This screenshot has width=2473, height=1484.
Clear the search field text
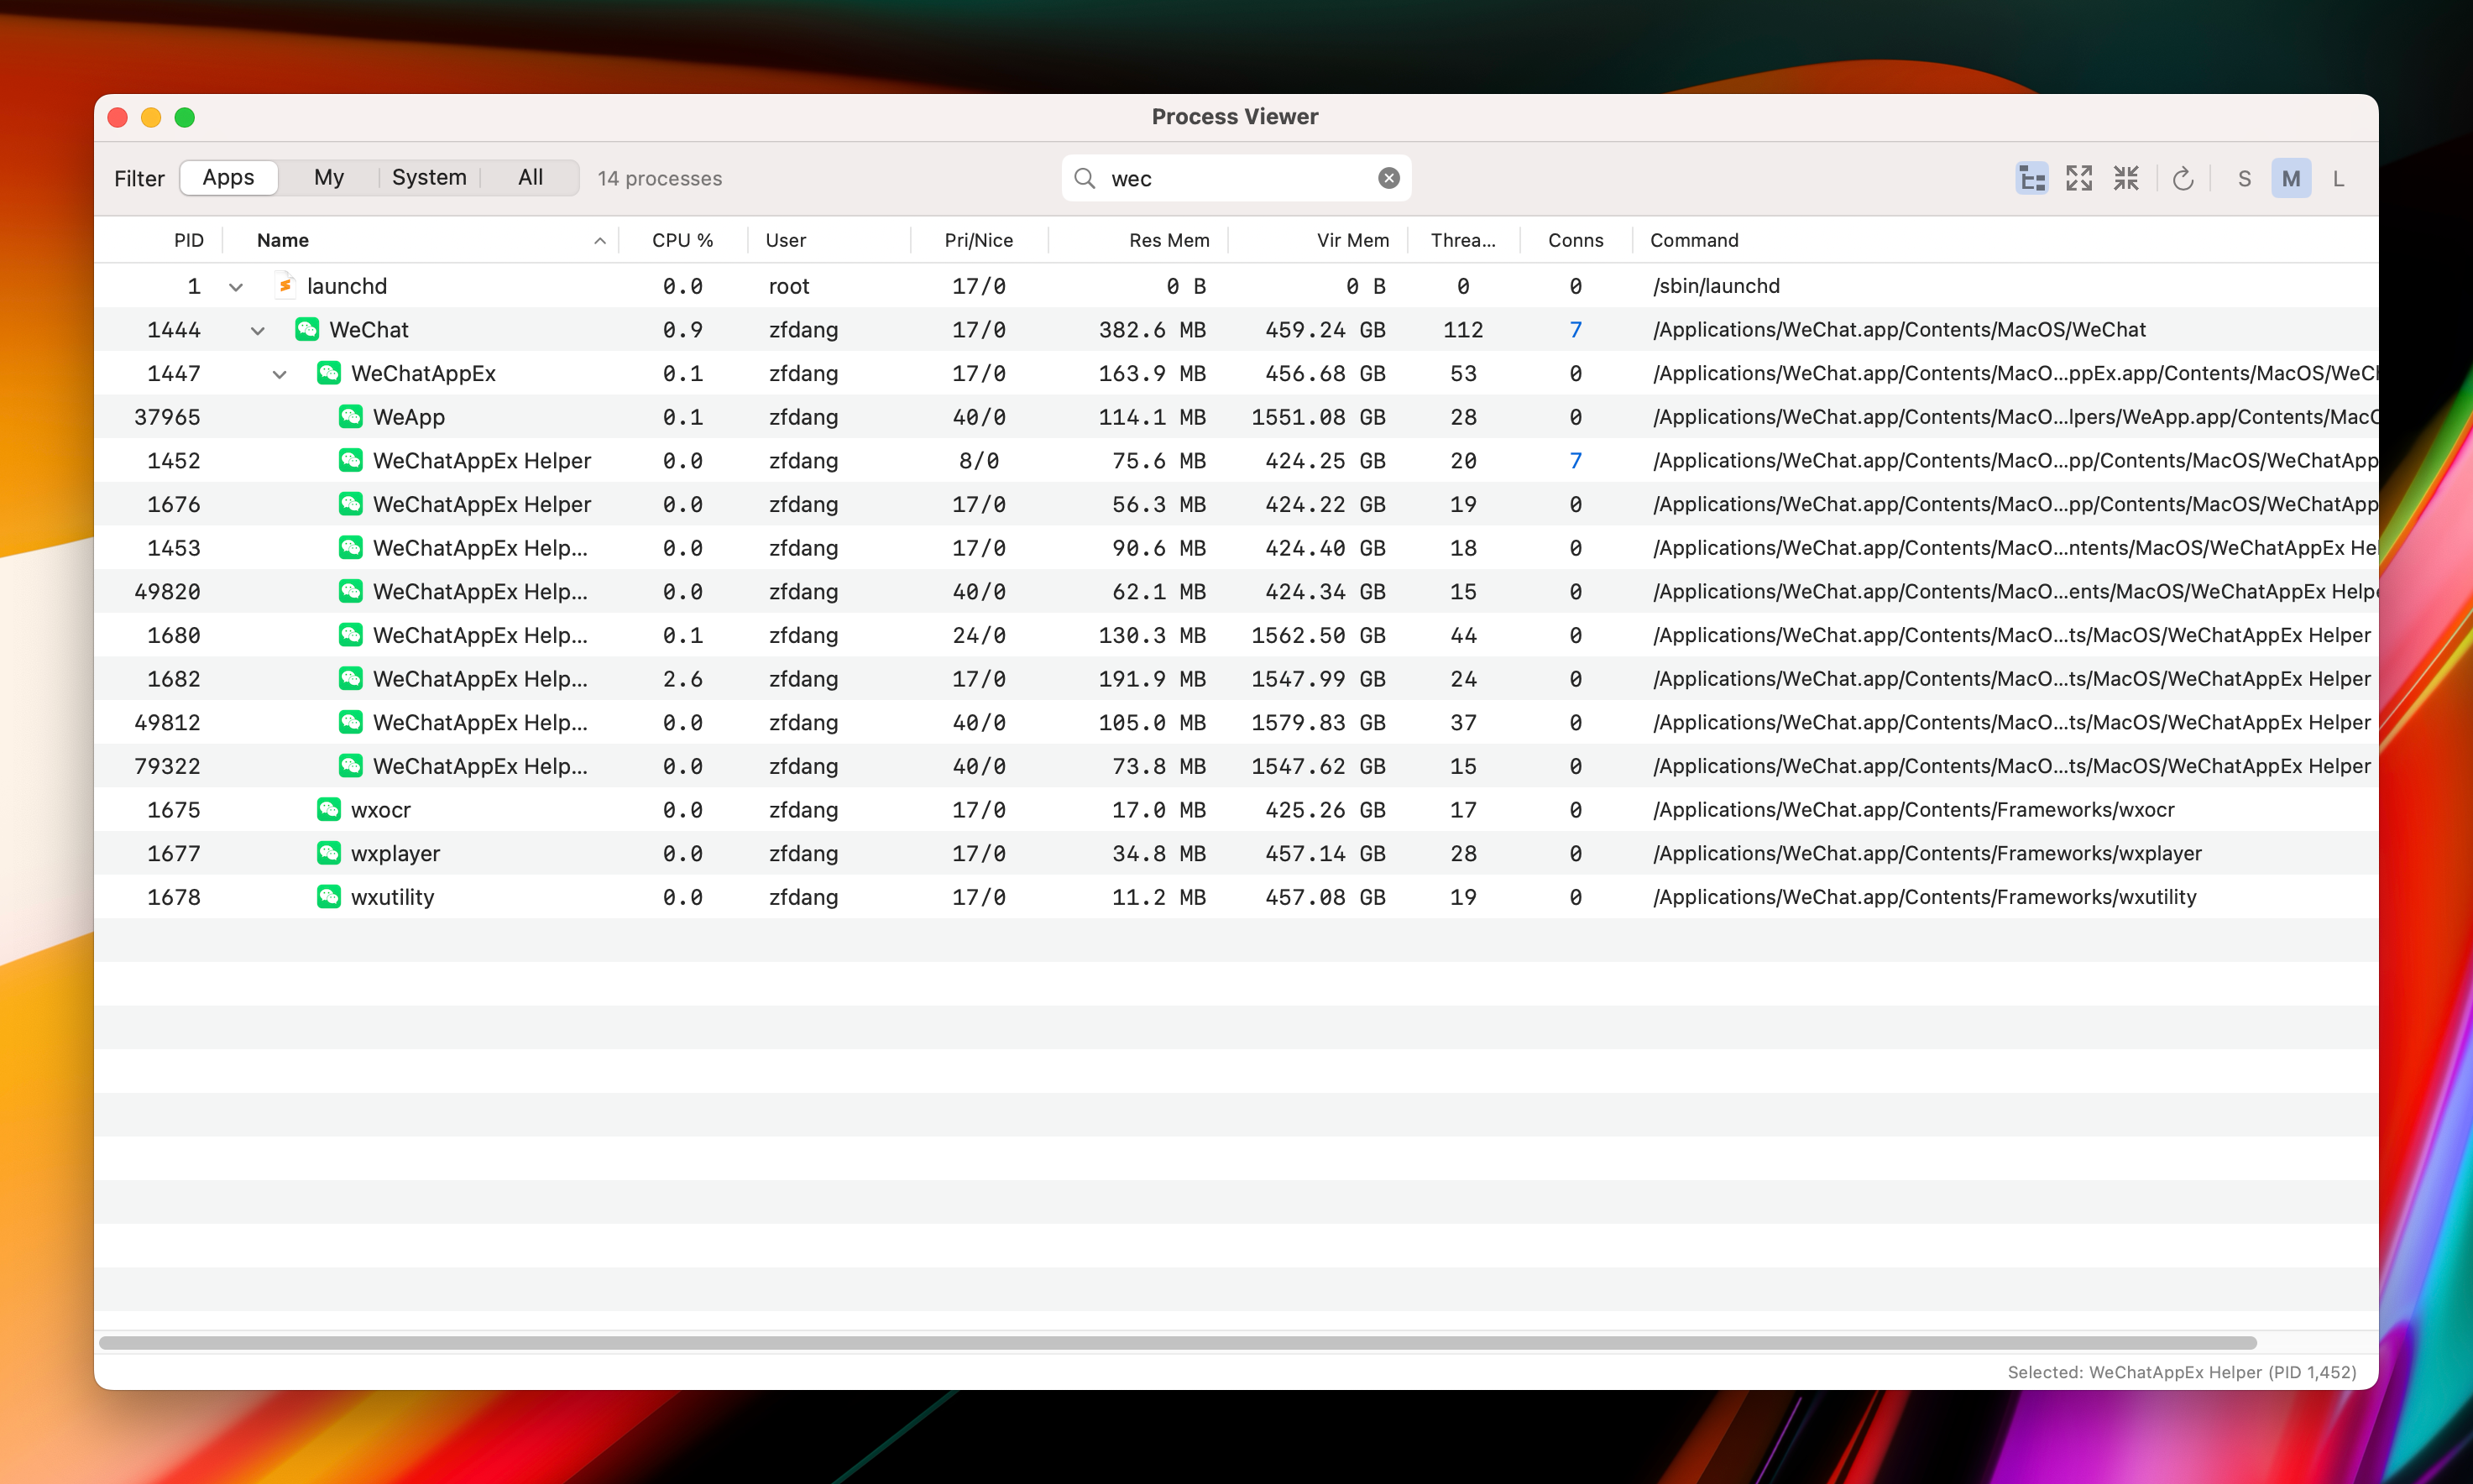click(x=1388, y=178)
